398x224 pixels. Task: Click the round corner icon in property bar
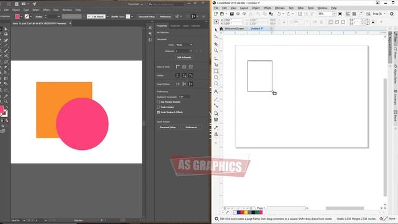331,22
